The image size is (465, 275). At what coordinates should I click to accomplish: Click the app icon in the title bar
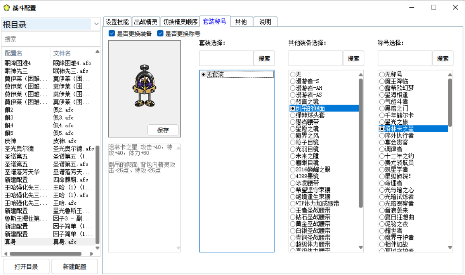[7, 8]
